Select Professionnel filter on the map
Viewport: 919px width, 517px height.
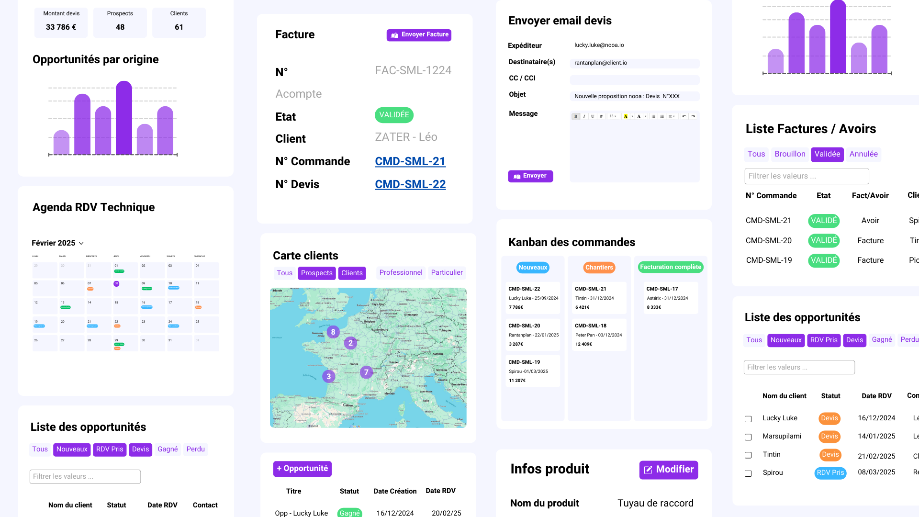click(x=401, y=272)
